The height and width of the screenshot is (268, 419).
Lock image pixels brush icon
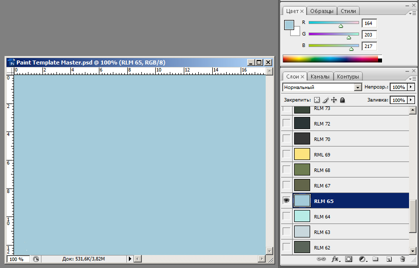point(326,100)
